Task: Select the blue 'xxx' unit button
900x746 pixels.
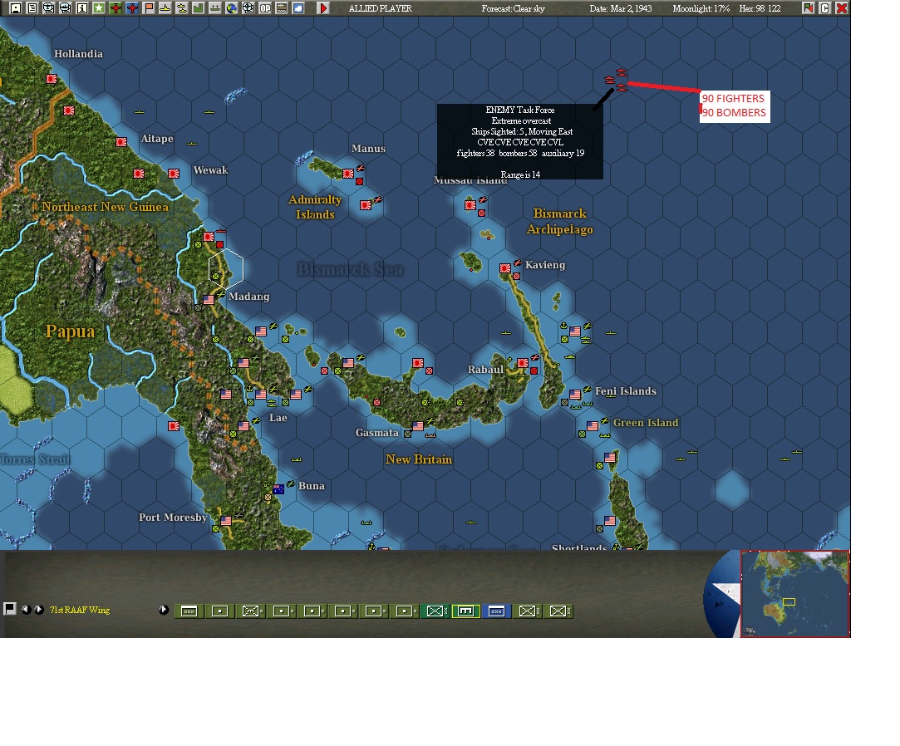Action: pyautogui.click(x=496, y=611)
